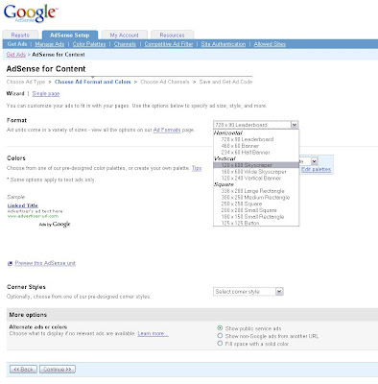This screenshot has width=378, height=384.
Task: Click Choose Ad Format and Colors step
Action: [x=93, y=82]
